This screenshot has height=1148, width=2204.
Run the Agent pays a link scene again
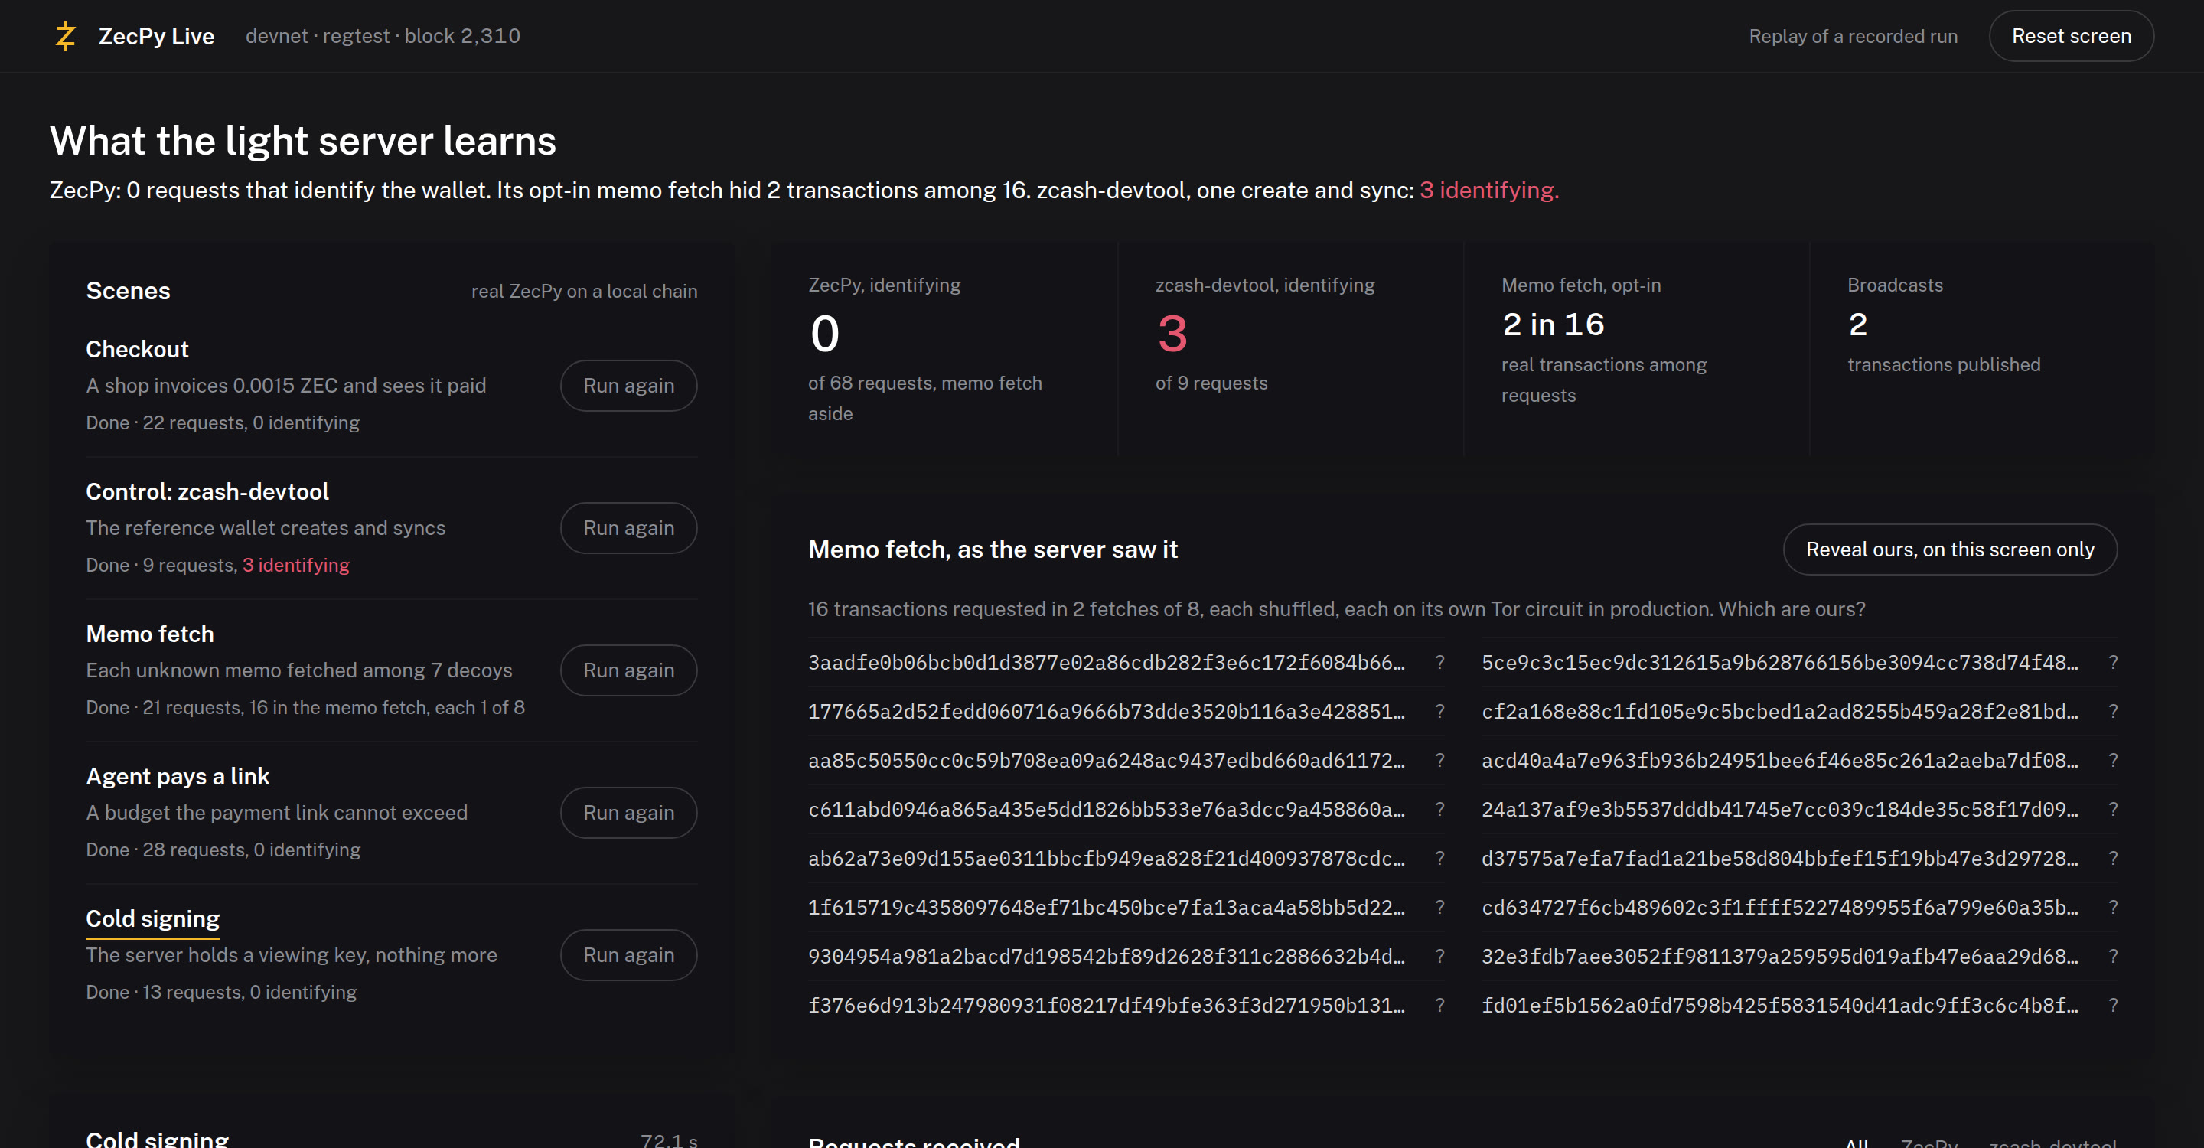coord(628,813)
